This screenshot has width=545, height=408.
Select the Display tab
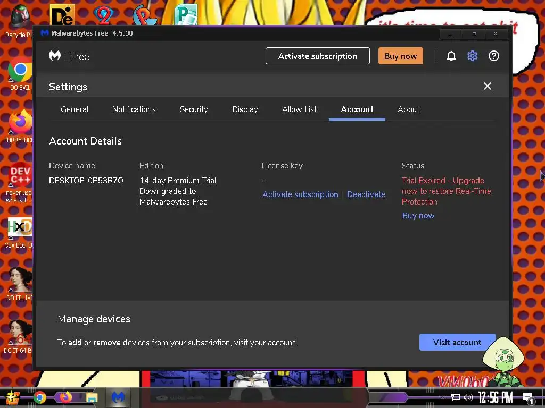245,109
